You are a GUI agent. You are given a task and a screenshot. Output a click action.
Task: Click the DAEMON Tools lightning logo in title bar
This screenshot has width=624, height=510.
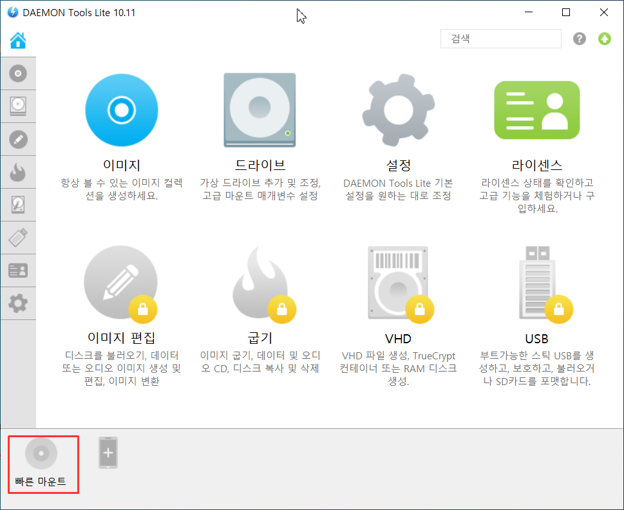pyautogui.click(x=13, y=12)
